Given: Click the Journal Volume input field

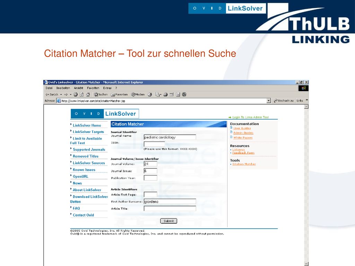Looking at the screenshot, I should click(150, 164).
